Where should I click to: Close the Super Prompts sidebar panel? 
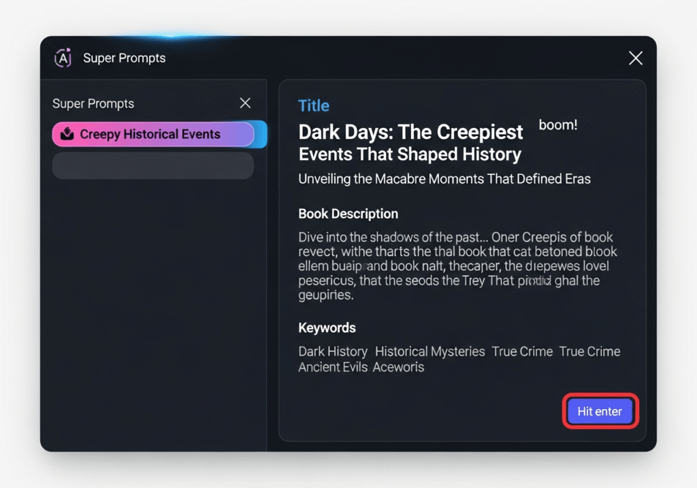click(x=245, y=103)
